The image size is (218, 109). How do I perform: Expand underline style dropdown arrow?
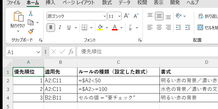(x=76, y=28)
